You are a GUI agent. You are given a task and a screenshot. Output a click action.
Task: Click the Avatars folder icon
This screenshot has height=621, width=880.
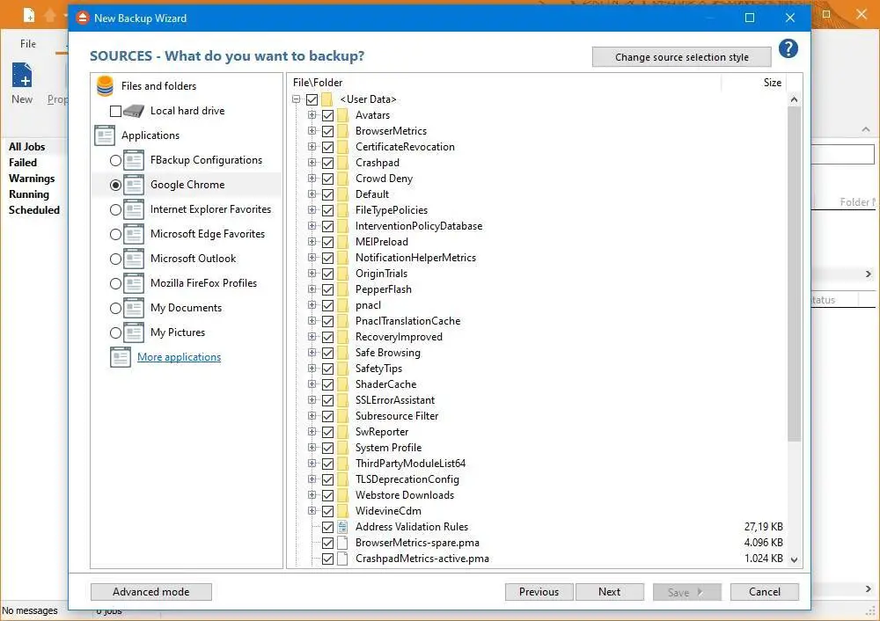pyautogui.click(x=343, y=115)
